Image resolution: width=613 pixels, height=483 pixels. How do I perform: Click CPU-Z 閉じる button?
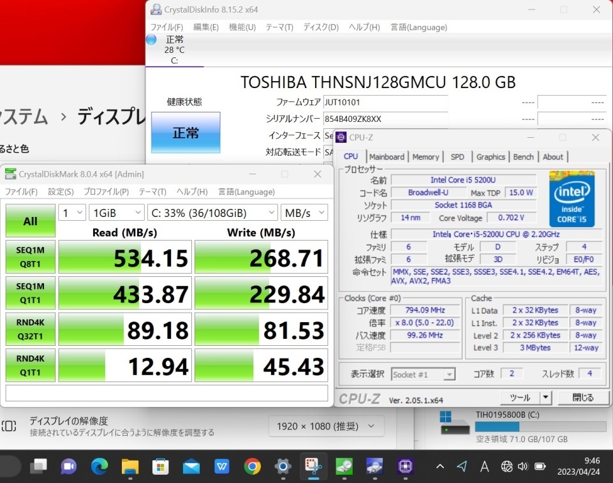tap(583, 398)
